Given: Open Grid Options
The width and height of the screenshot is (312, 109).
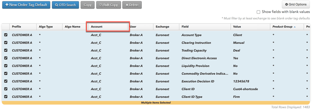Looking at the screenshot, I should point(296,4).
